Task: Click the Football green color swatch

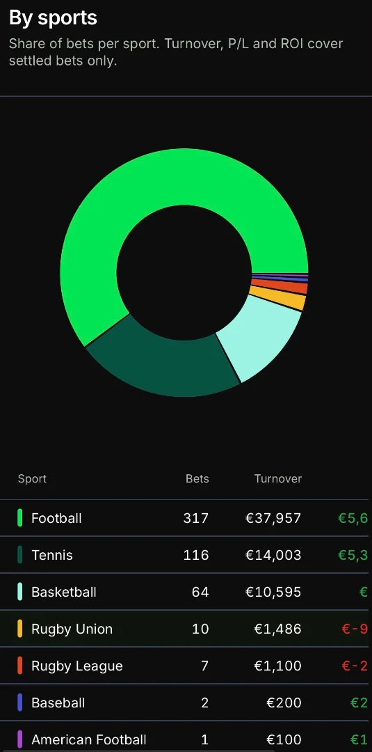Action: [x=20, y=518]
